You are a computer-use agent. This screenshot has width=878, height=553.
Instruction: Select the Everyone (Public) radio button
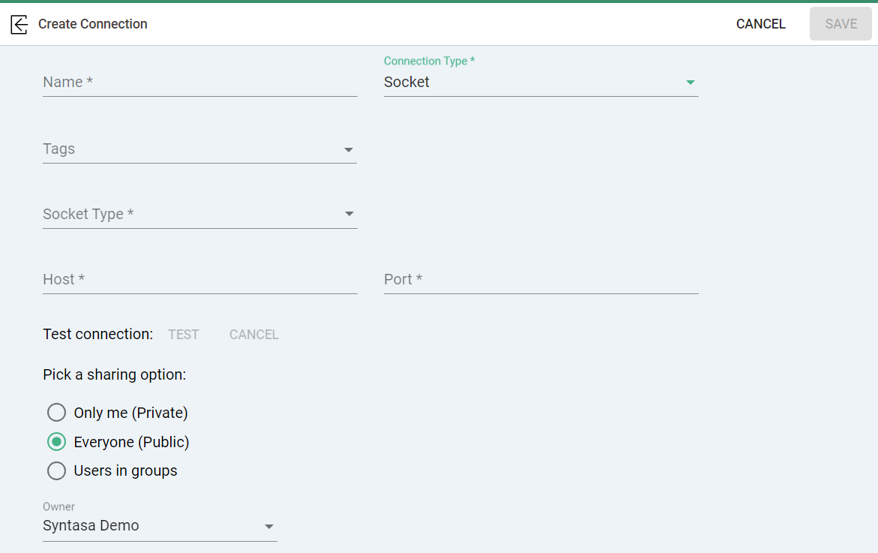57,442
